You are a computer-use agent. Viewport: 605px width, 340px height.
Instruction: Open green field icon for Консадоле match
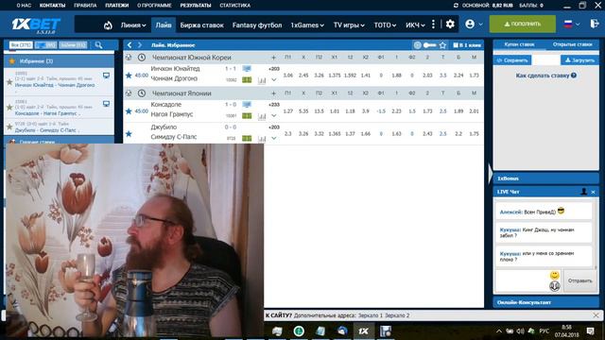[x=247, y=115]
